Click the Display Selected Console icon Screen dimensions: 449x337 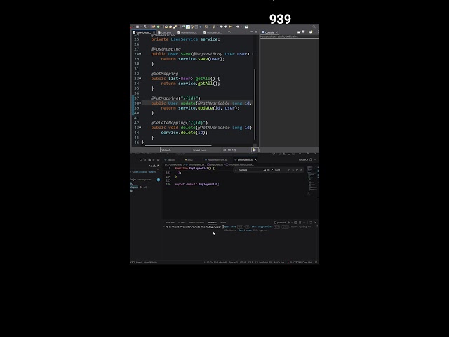pos(304,32)
